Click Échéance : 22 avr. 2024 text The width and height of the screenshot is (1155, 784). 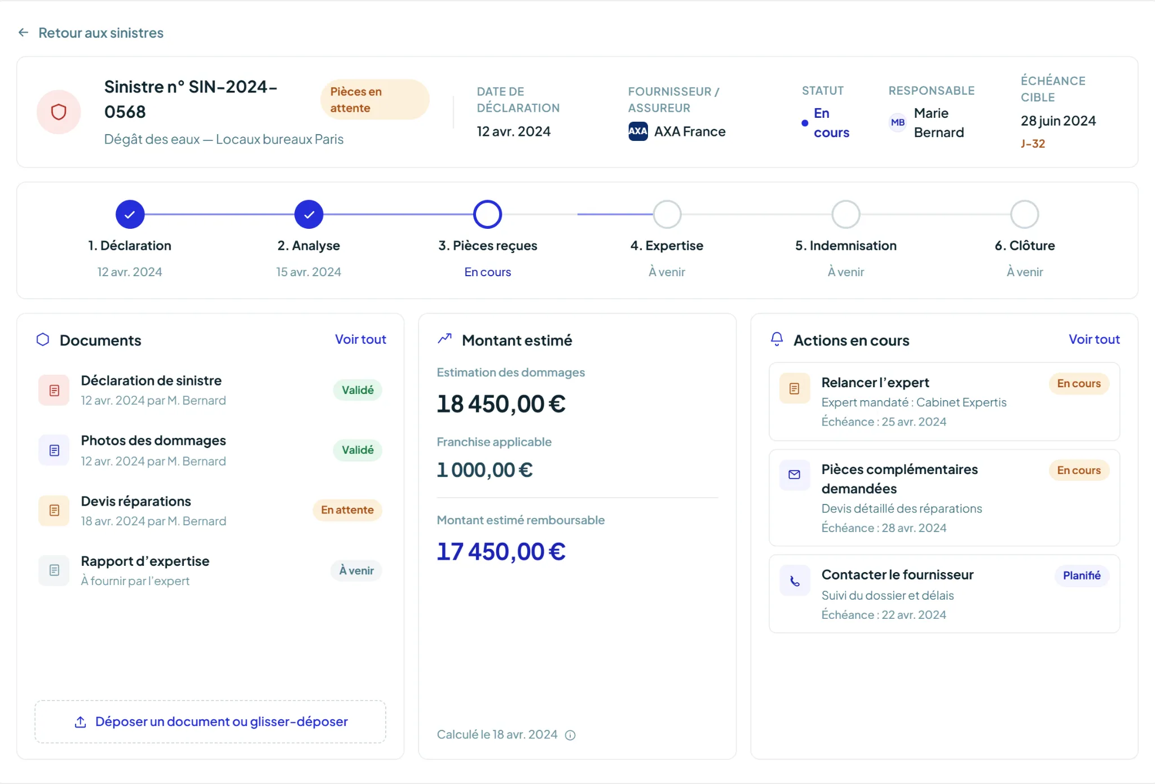(x=884, y=614)
